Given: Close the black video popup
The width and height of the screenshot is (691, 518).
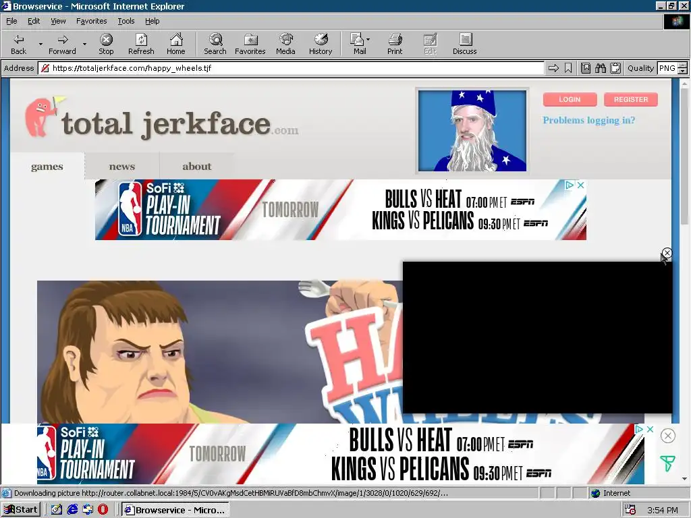Looking at the screenshot, I should 667,253.
